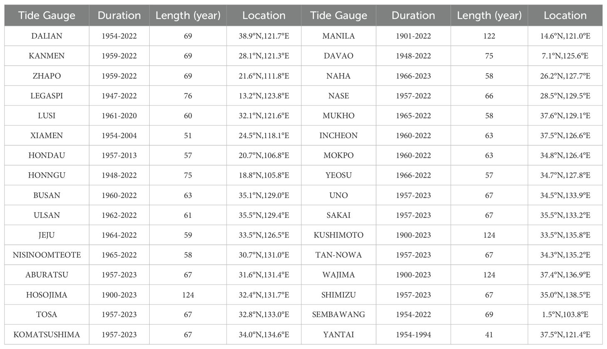Select the ZHAPO cell
This screenshot has height=349, width=607.
click(47, 76)
